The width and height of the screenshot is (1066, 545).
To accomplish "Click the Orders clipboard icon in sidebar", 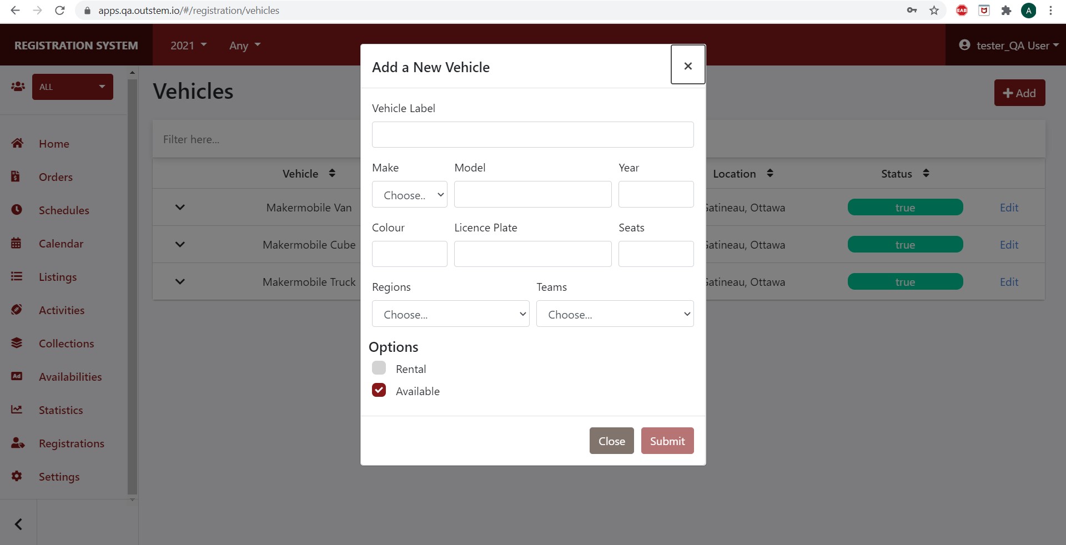I will 16,176.
